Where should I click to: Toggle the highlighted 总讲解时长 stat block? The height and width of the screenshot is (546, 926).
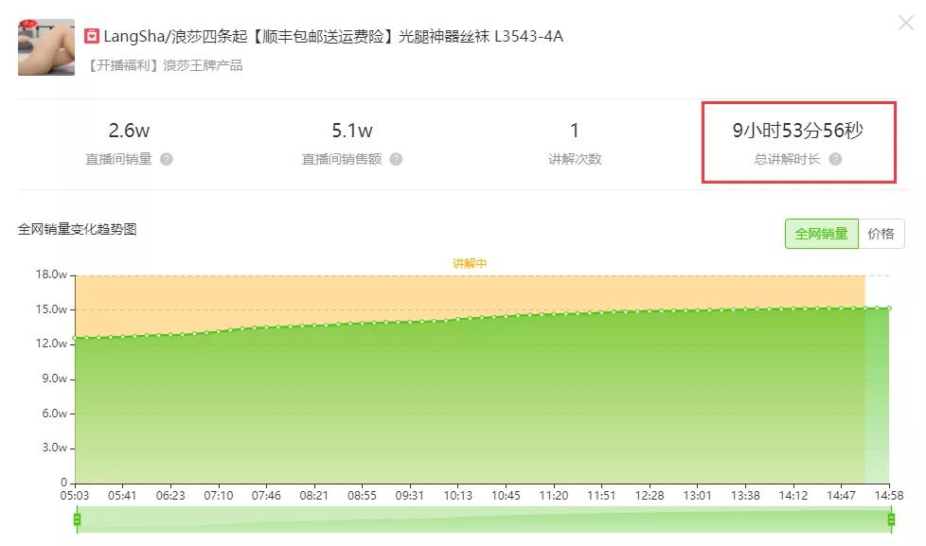(798, 143)
